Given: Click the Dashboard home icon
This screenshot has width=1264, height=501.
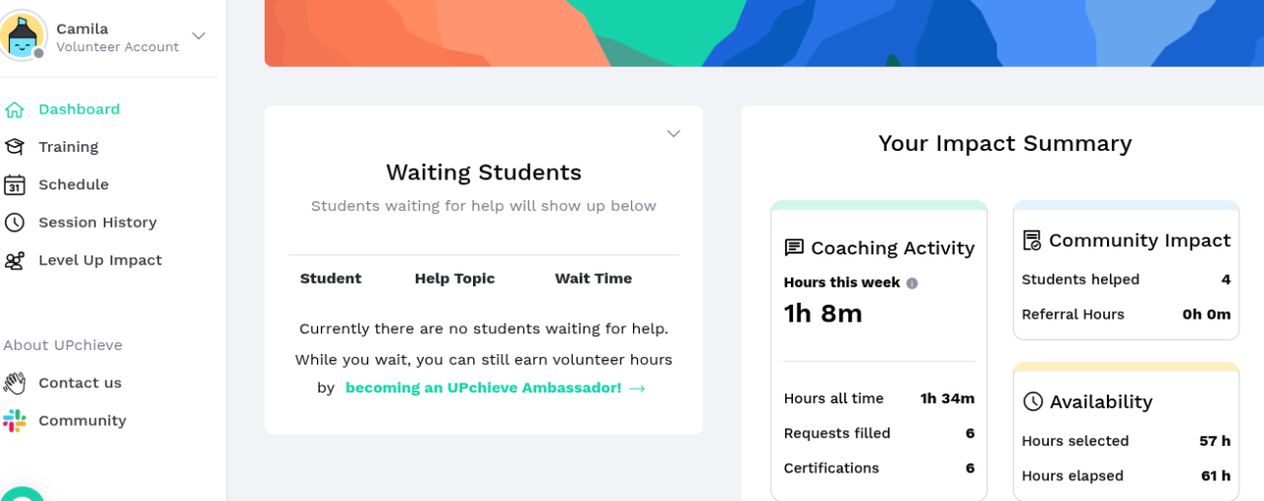Looking at the screenshot, I should pyautogui.click(x=14, y=109).
